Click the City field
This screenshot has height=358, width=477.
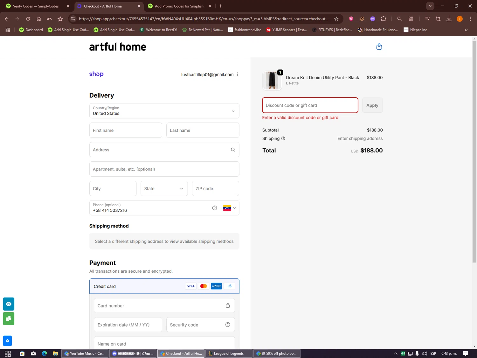(x=113, y=188)
